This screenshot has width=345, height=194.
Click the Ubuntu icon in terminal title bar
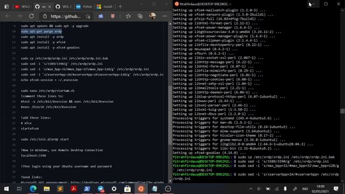click(x=176, y=4)
